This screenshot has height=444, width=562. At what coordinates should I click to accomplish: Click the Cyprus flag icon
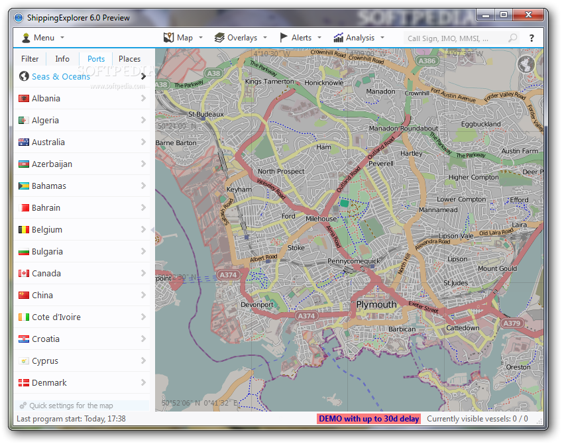point(24,361)
